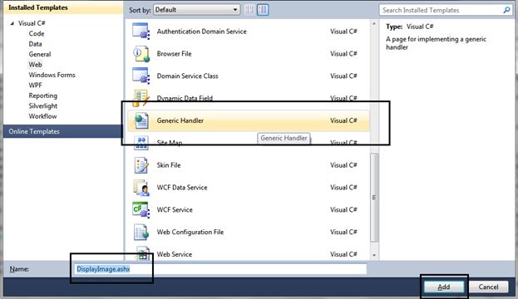Select the WPF category
Image resolution: width=518 pixels, height=299 pixels.
[35, 86]
